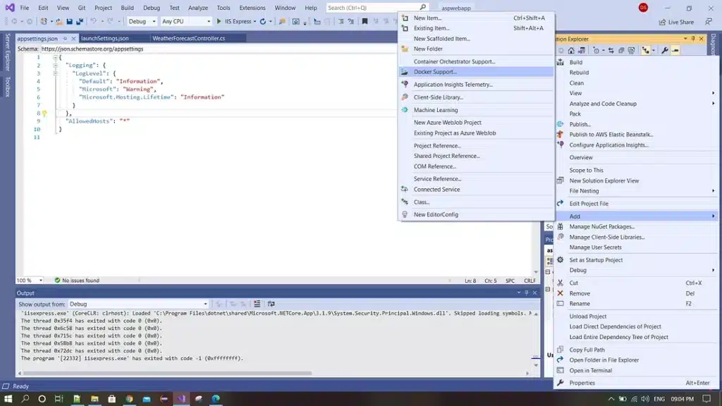Click the No issues found status indicator
This screenshot has height=406, width=722.
[77, 281]
